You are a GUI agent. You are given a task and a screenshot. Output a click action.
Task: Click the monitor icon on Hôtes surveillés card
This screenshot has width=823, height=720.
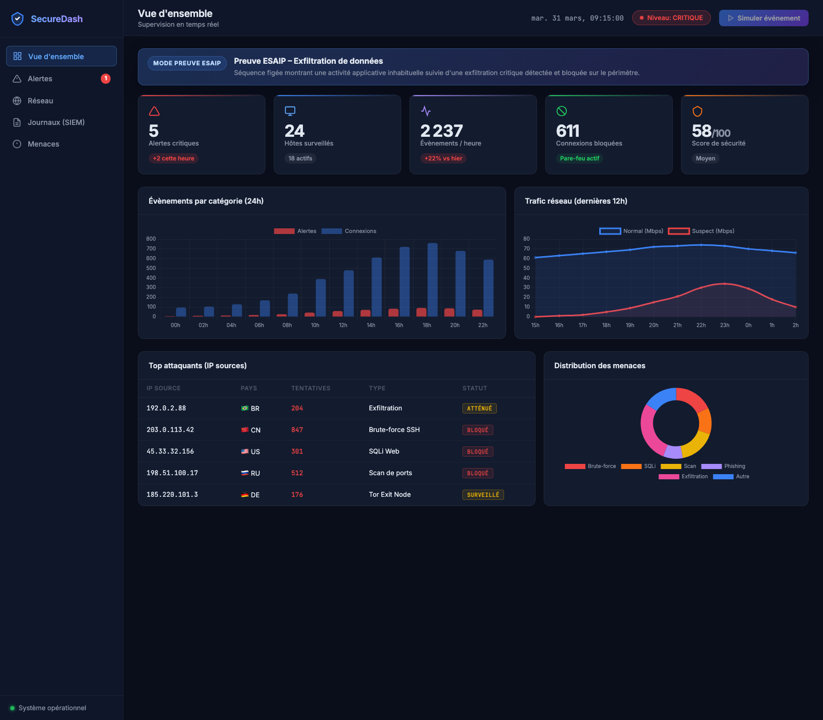(x=290, y=111)
